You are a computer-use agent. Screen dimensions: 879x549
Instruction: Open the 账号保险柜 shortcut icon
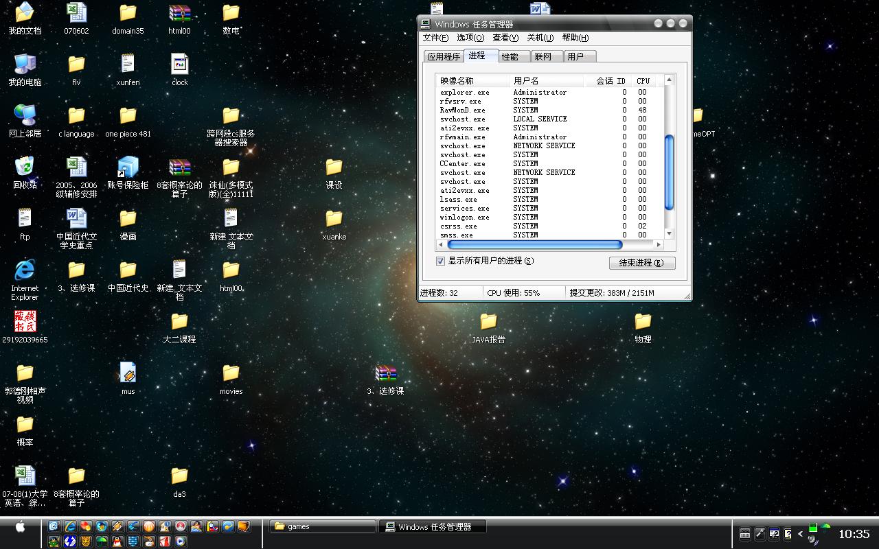(x=128, y=167)
